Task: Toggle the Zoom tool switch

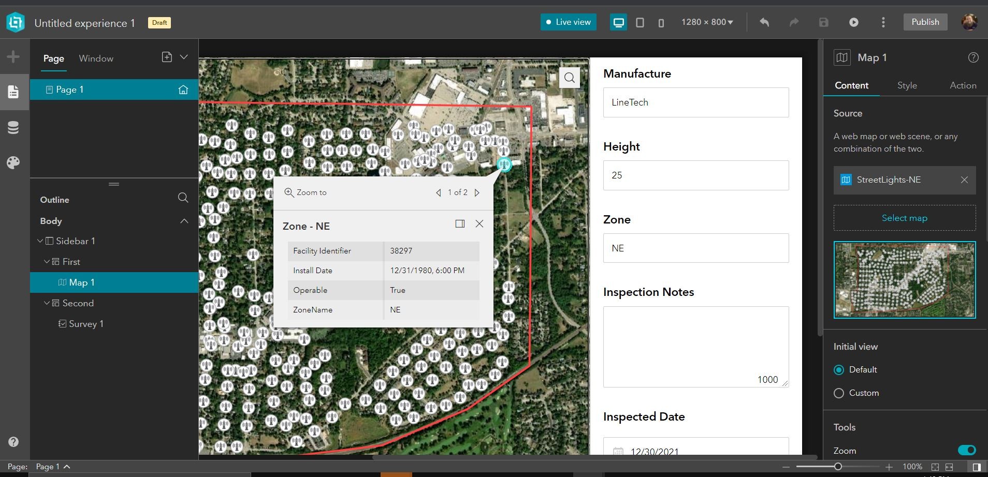Action: click(967, 450)
